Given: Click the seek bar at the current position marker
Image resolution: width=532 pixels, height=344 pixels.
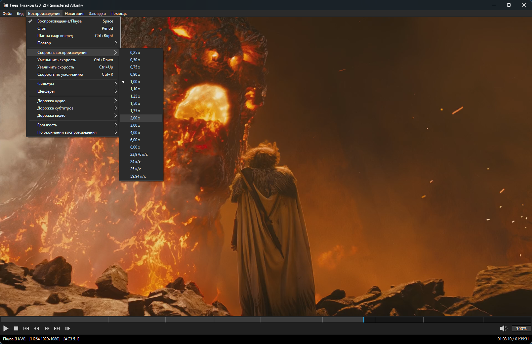Looking at the screenshot, I should click(x=364, y=320).
